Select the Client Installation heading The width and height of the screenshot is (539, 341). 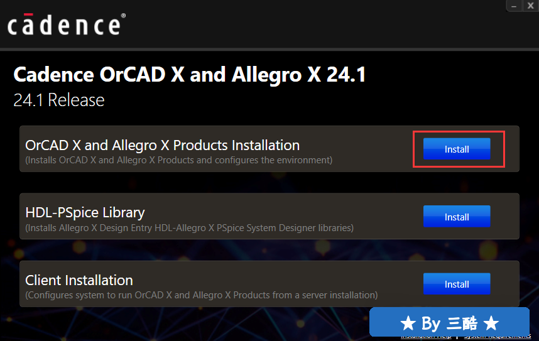[x=79, y=280]
